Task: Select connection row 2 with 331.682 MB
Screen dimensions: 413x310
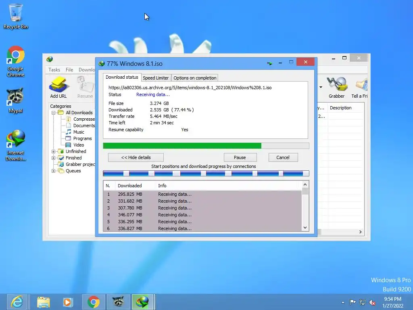Action: coord(202,201)
